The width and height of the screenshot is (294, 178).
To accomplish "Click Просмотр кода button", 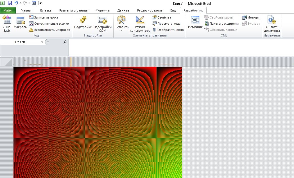I will coord(166,24).
